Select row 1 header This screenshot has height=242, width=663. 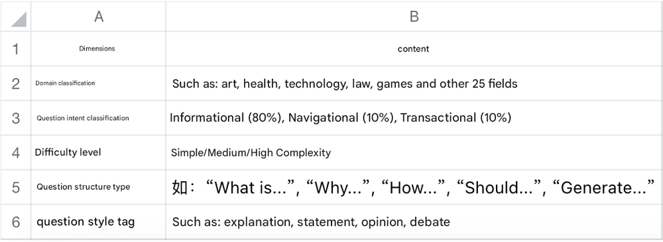[x=16, y=48]
